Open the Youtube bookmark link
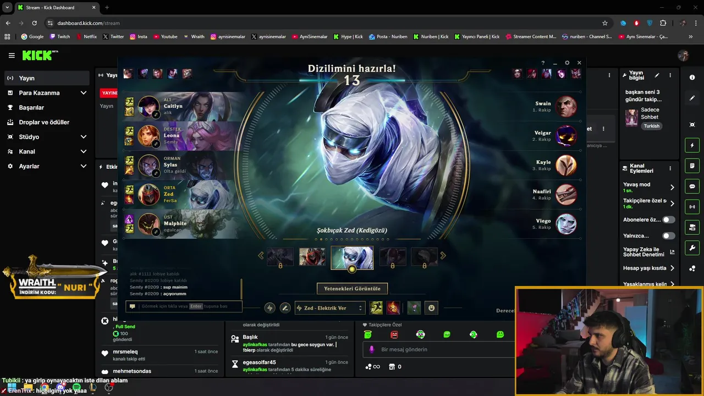The image size is (704, 396). click(166, 37)
